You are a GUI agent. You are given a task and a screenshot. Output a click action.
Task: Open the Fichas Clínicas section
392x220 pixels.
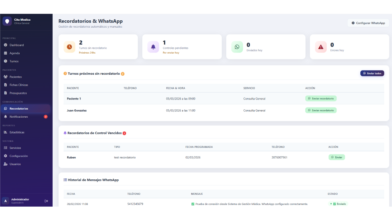coord(19,85)
